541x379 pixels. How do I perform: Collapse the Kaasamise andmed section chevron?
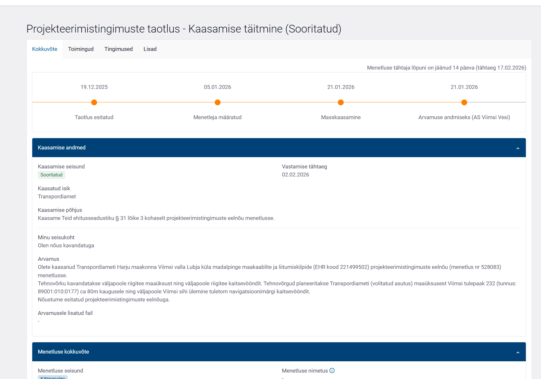(518, 148)
